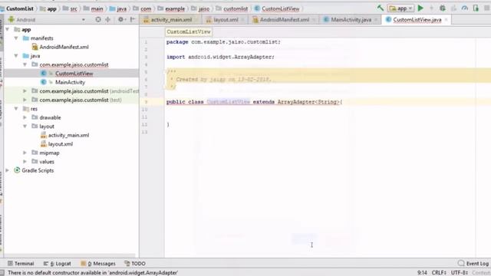Click example breadcrumb in navigation bar
This screenshot has height=276, width=491.
(175, 8)
